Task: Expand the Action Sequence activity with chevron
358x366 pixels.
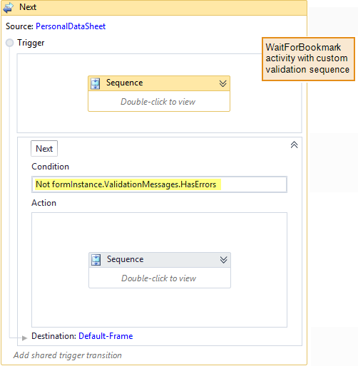Action: click(223, 260)
